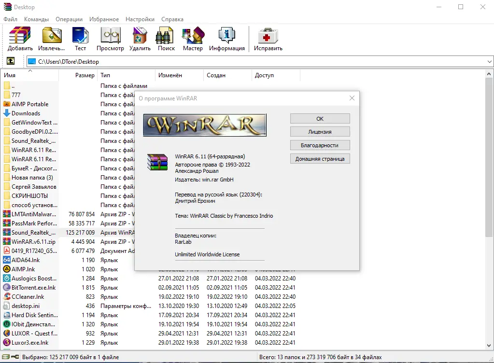The width and height of the screenshot is (494, 363).
Task: Select the BitTorrent.exe.lnk icon
Action: point(7,287)
